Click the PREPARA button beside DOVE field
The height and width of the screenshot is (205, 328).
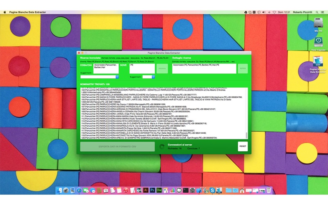[x=162, y=68]
